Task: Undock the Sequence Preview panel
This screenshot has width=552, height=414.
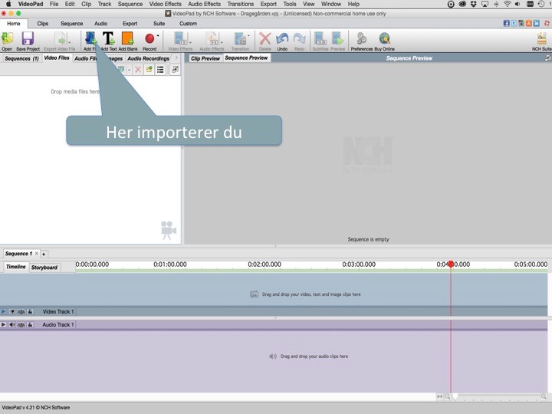Action: 547,58
